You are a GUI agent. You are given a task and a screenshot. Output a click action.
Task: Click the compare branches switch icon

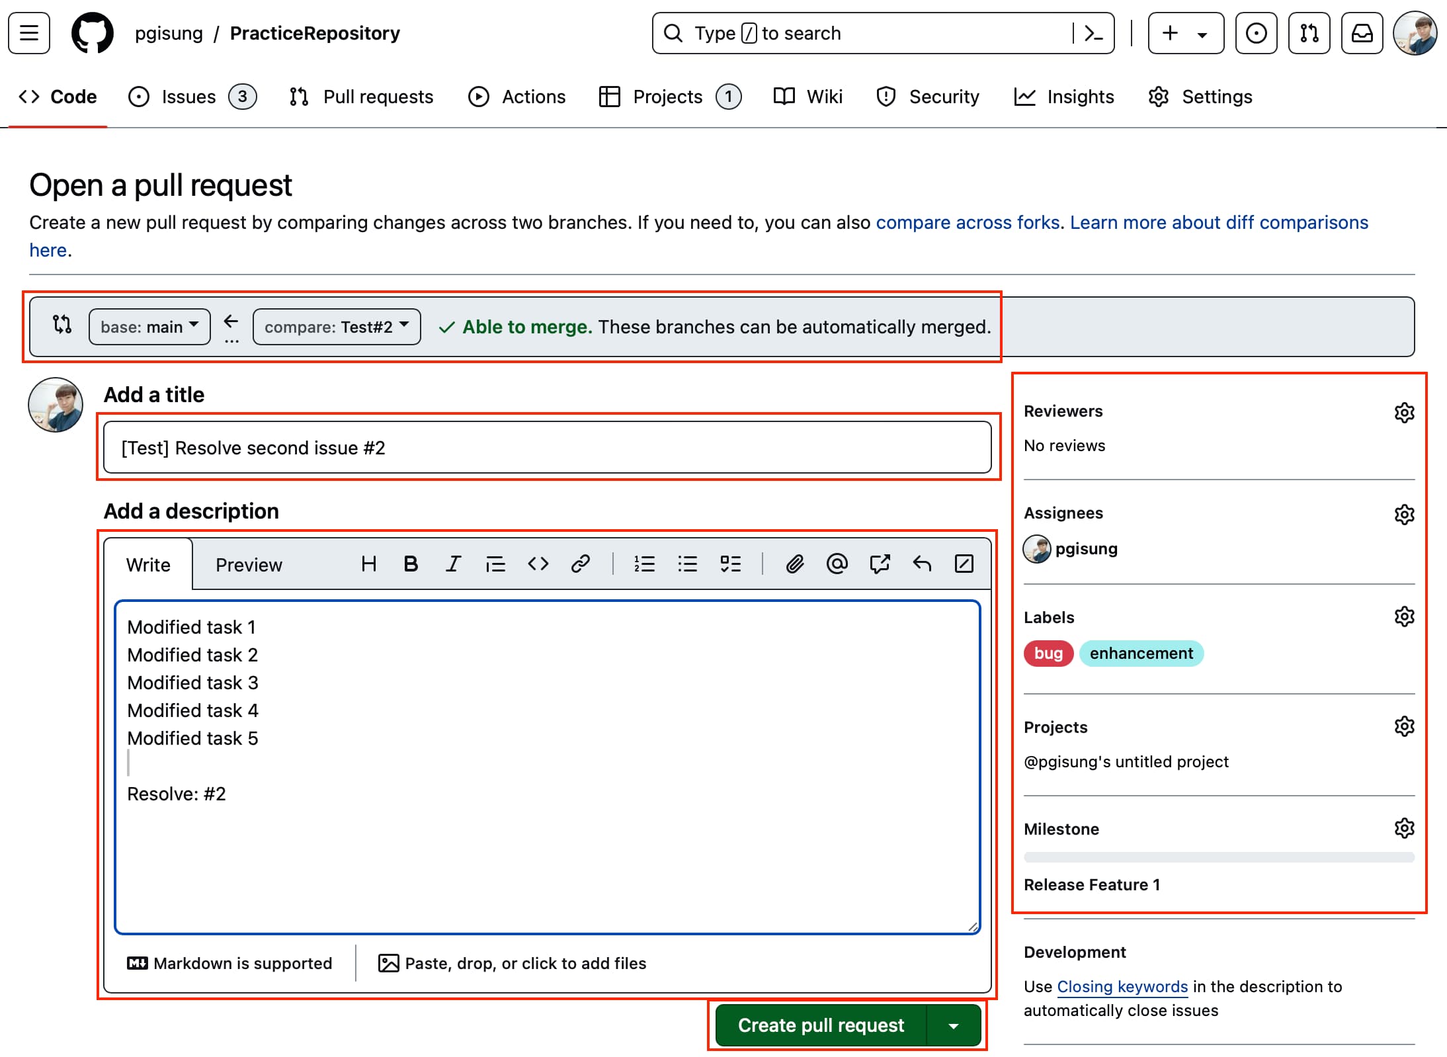(62, 324)
